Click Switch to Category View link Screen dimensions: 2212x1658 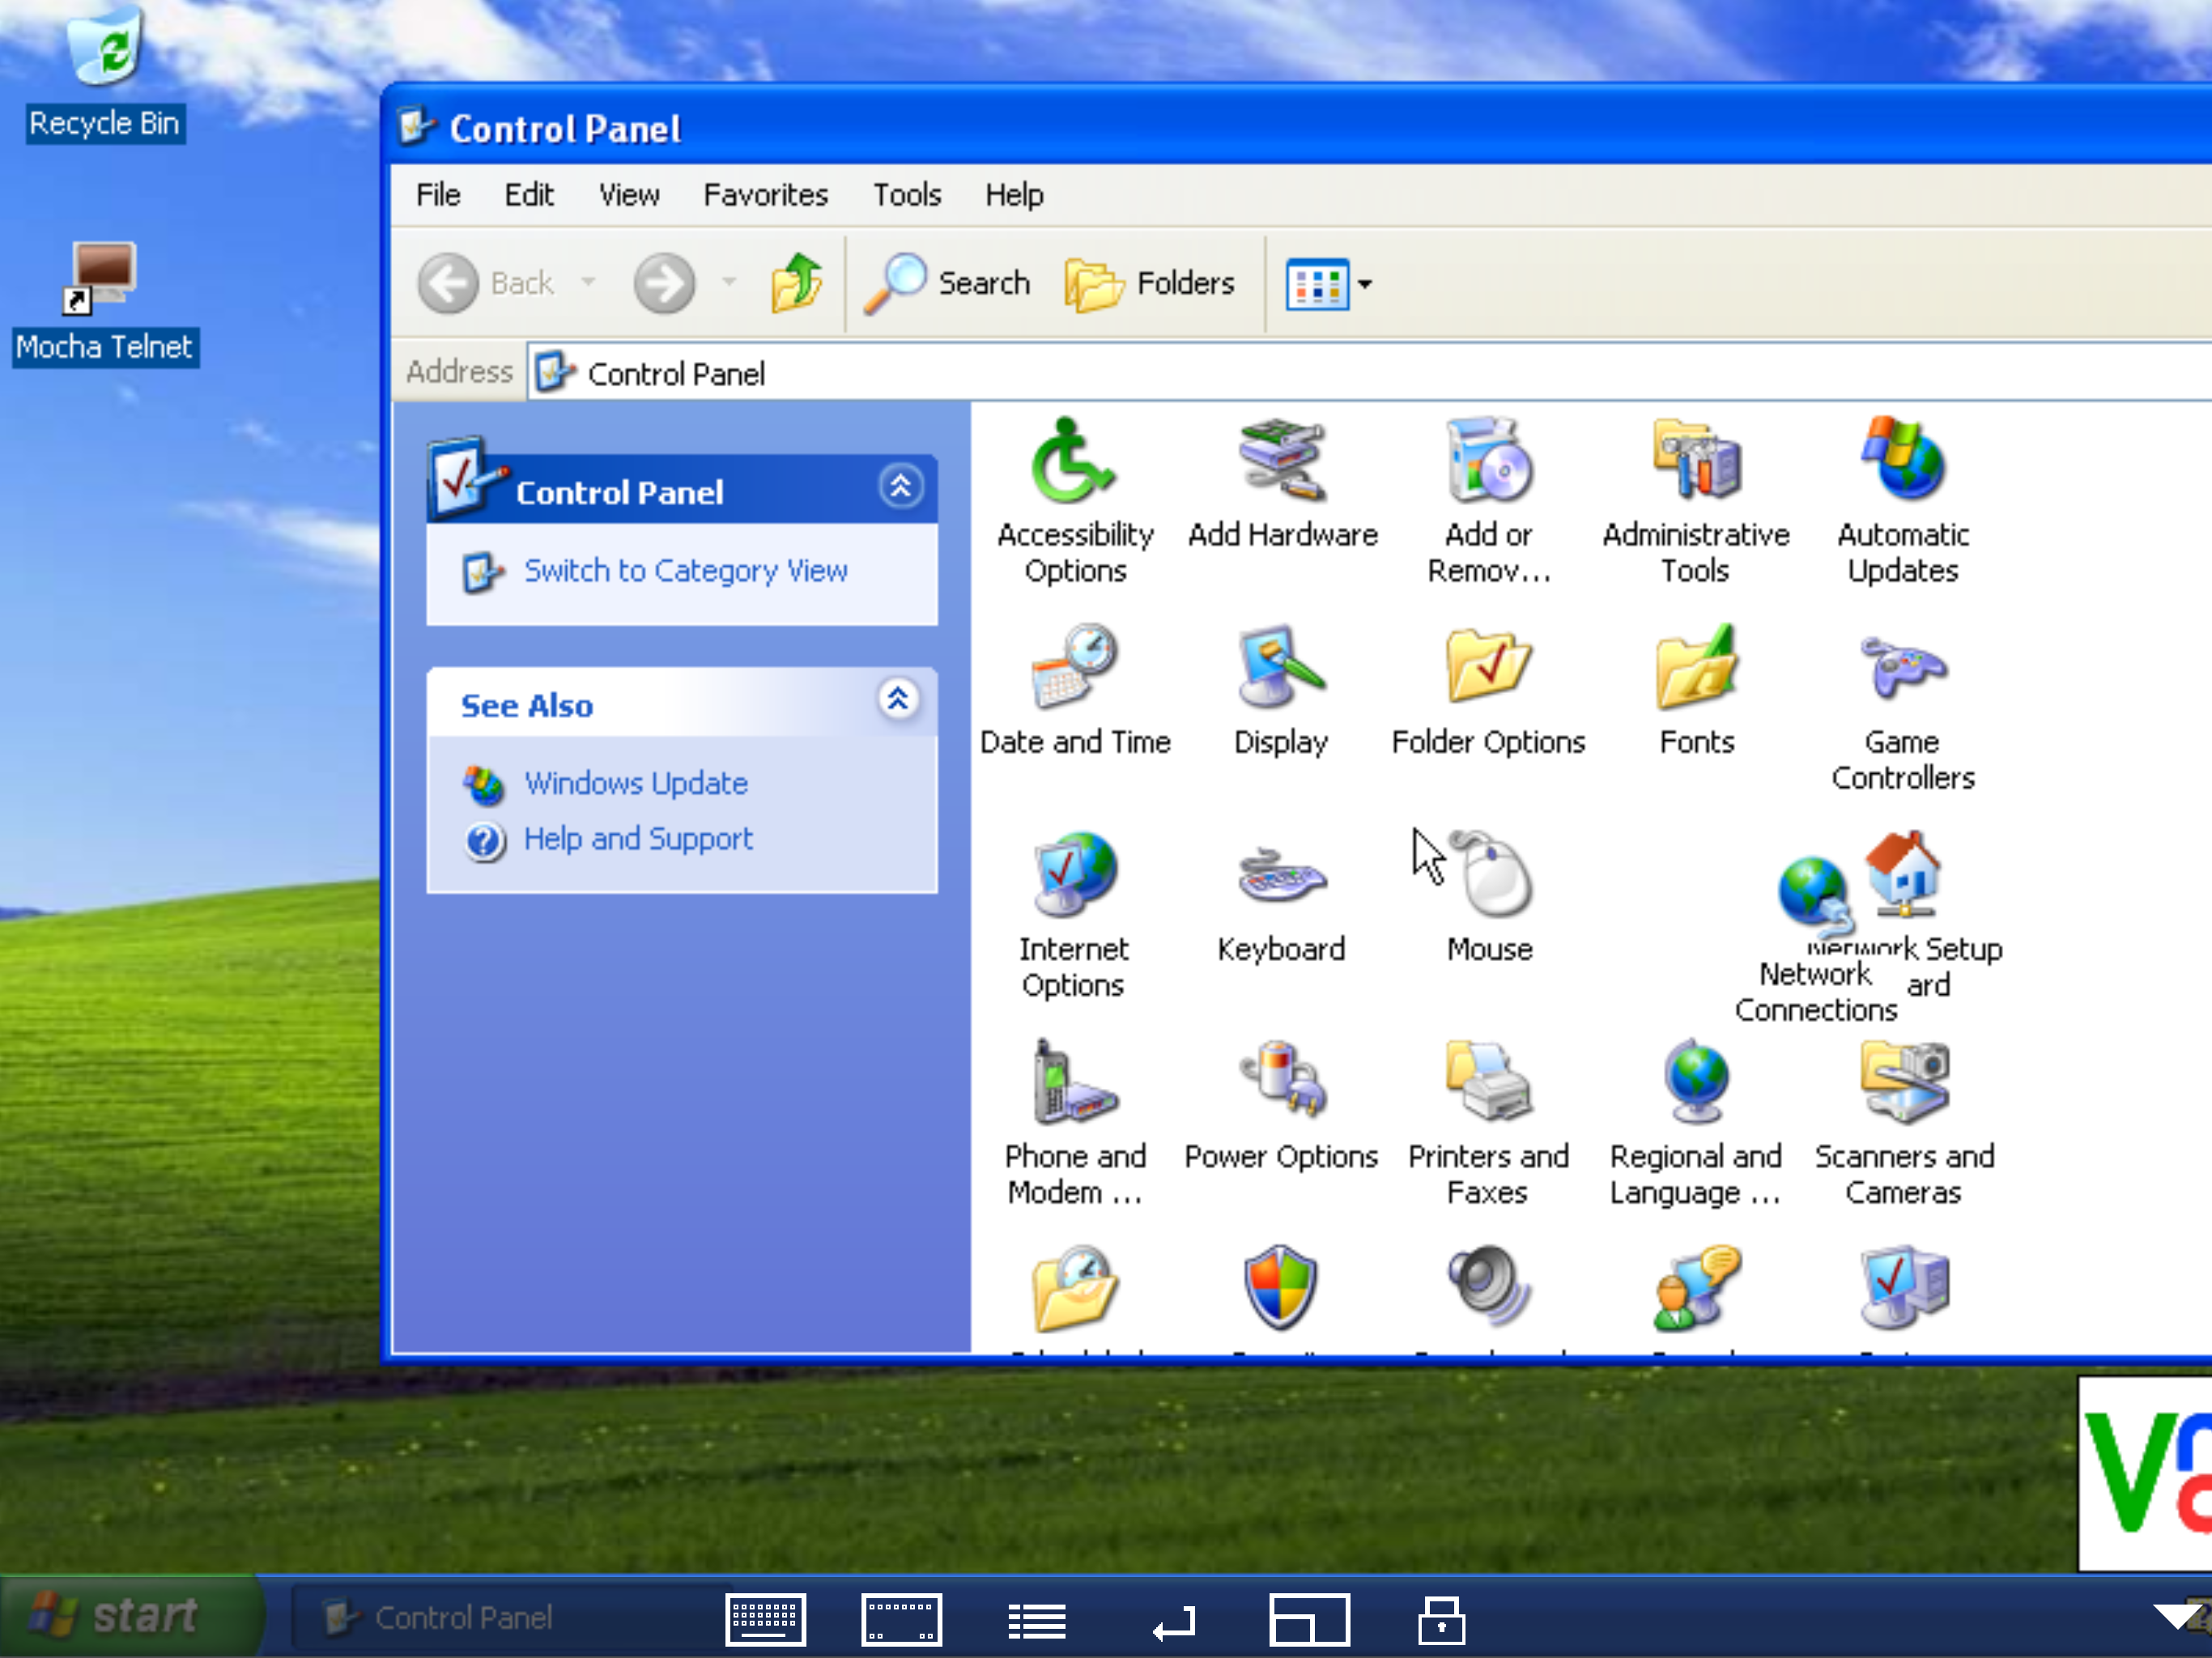[685, 570]
